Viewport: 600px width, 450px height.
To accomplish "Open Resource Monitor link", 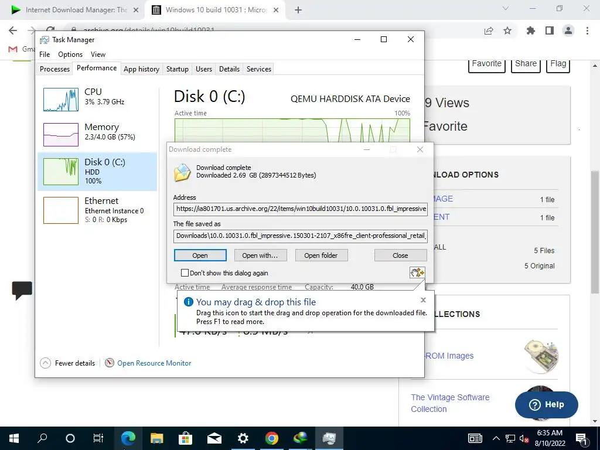I will 154,363.
